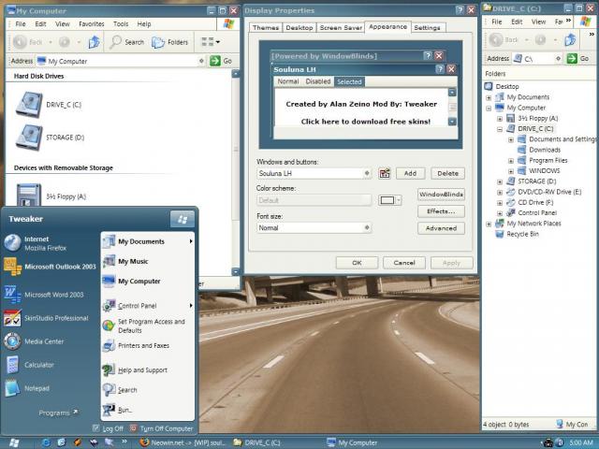Viewport: 599px width, 449px height.
Task: Click the Effects... button
Action: [441, 211]
